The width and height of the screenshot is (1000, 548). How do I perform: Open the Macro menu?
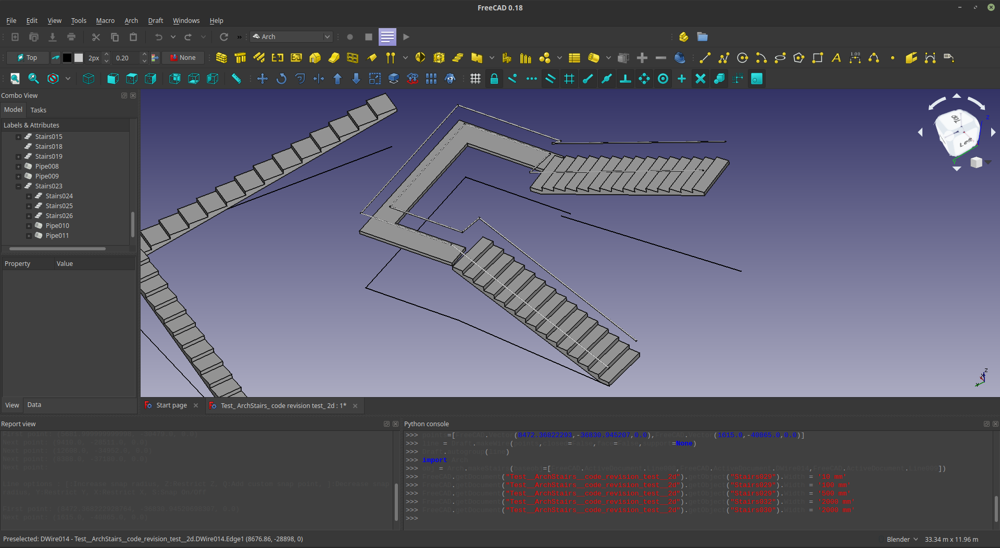tap(105, 21)
